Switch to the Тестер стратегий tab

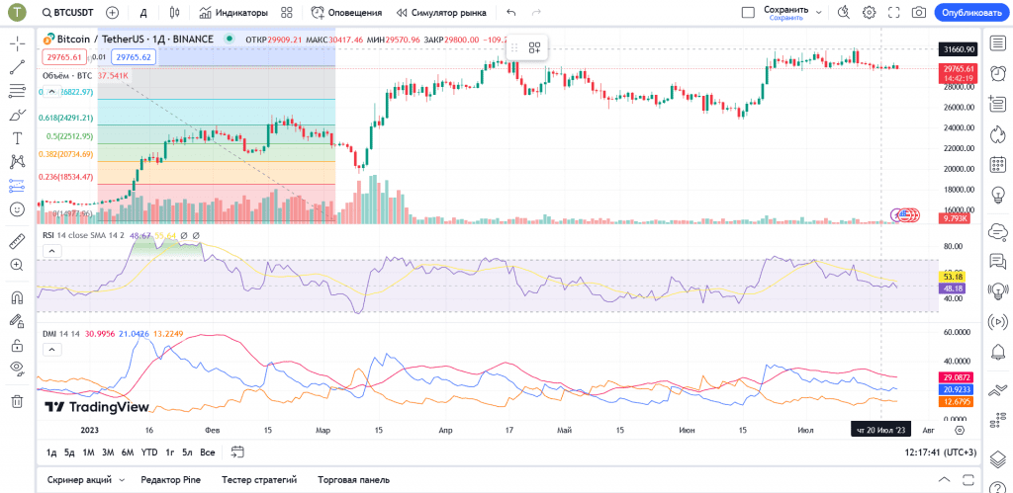[x=259, y=480]
